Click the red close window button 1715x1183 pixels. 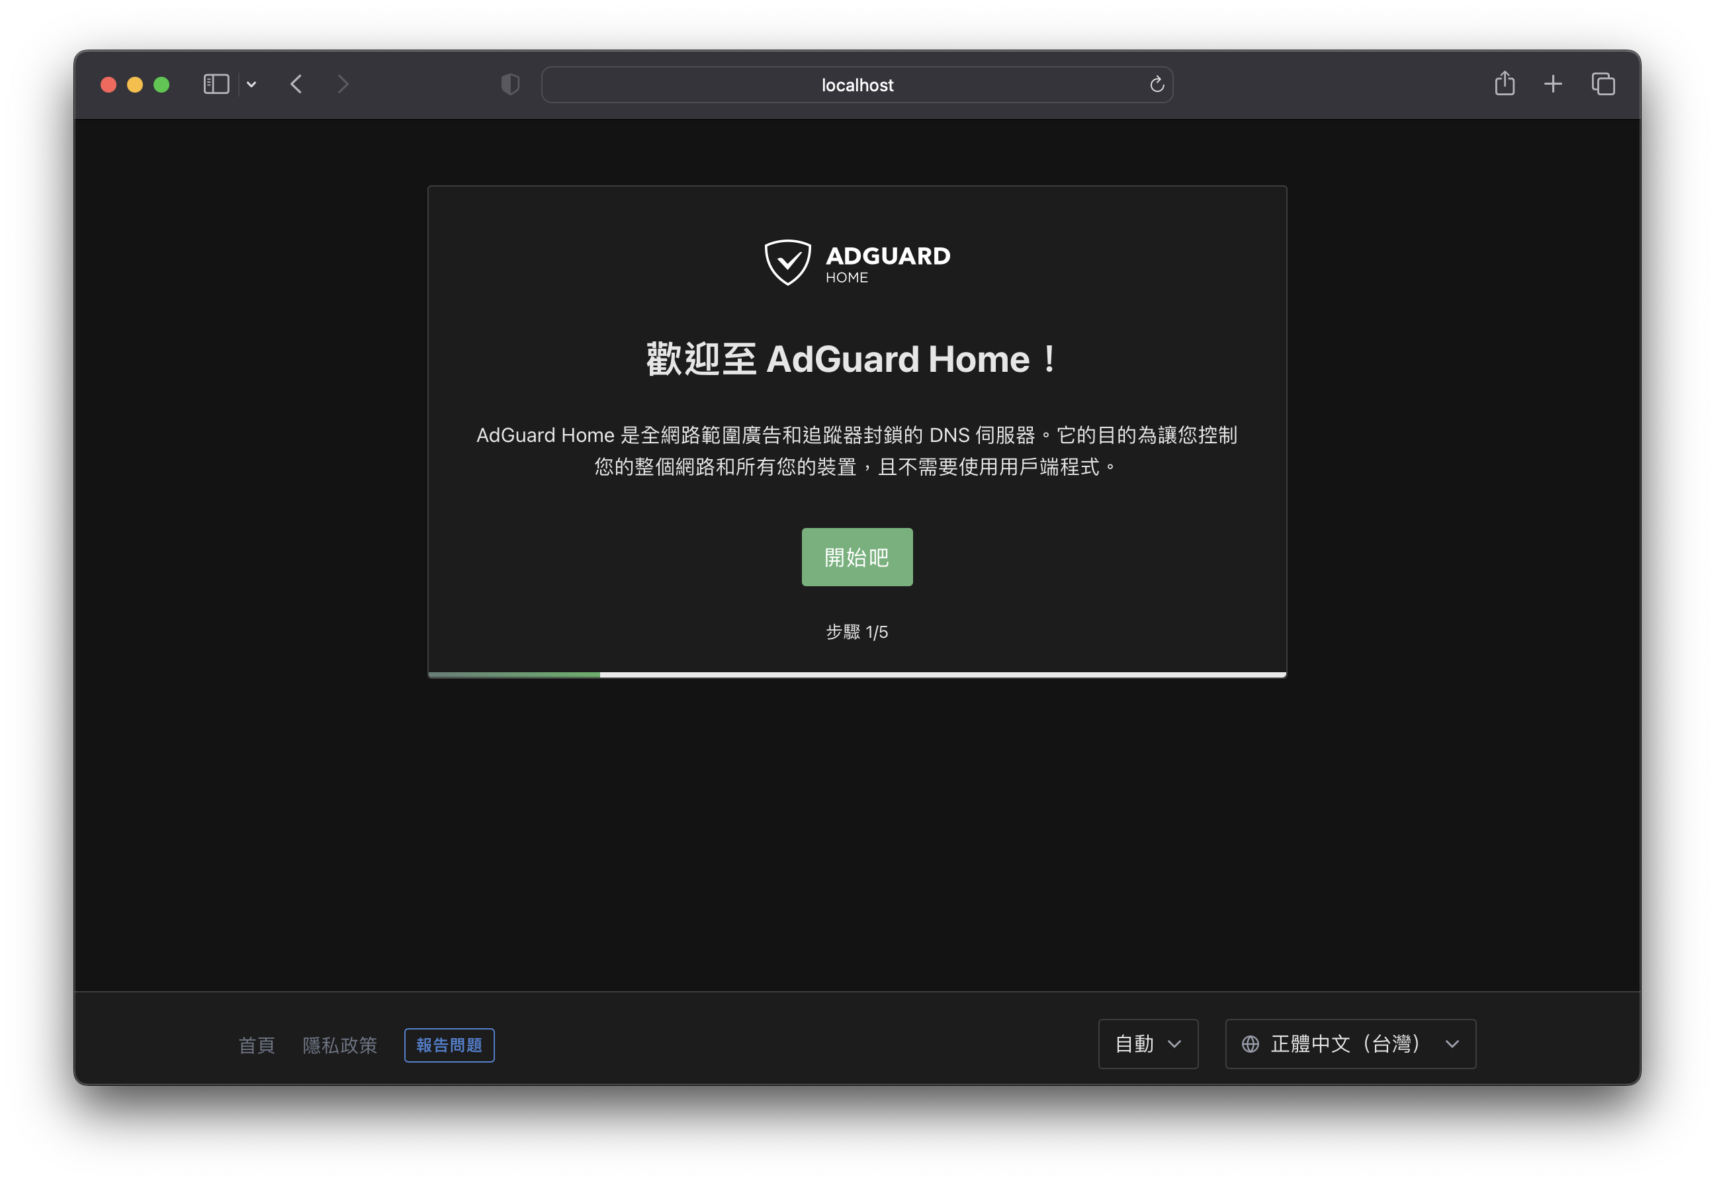(x=109, y=85)
